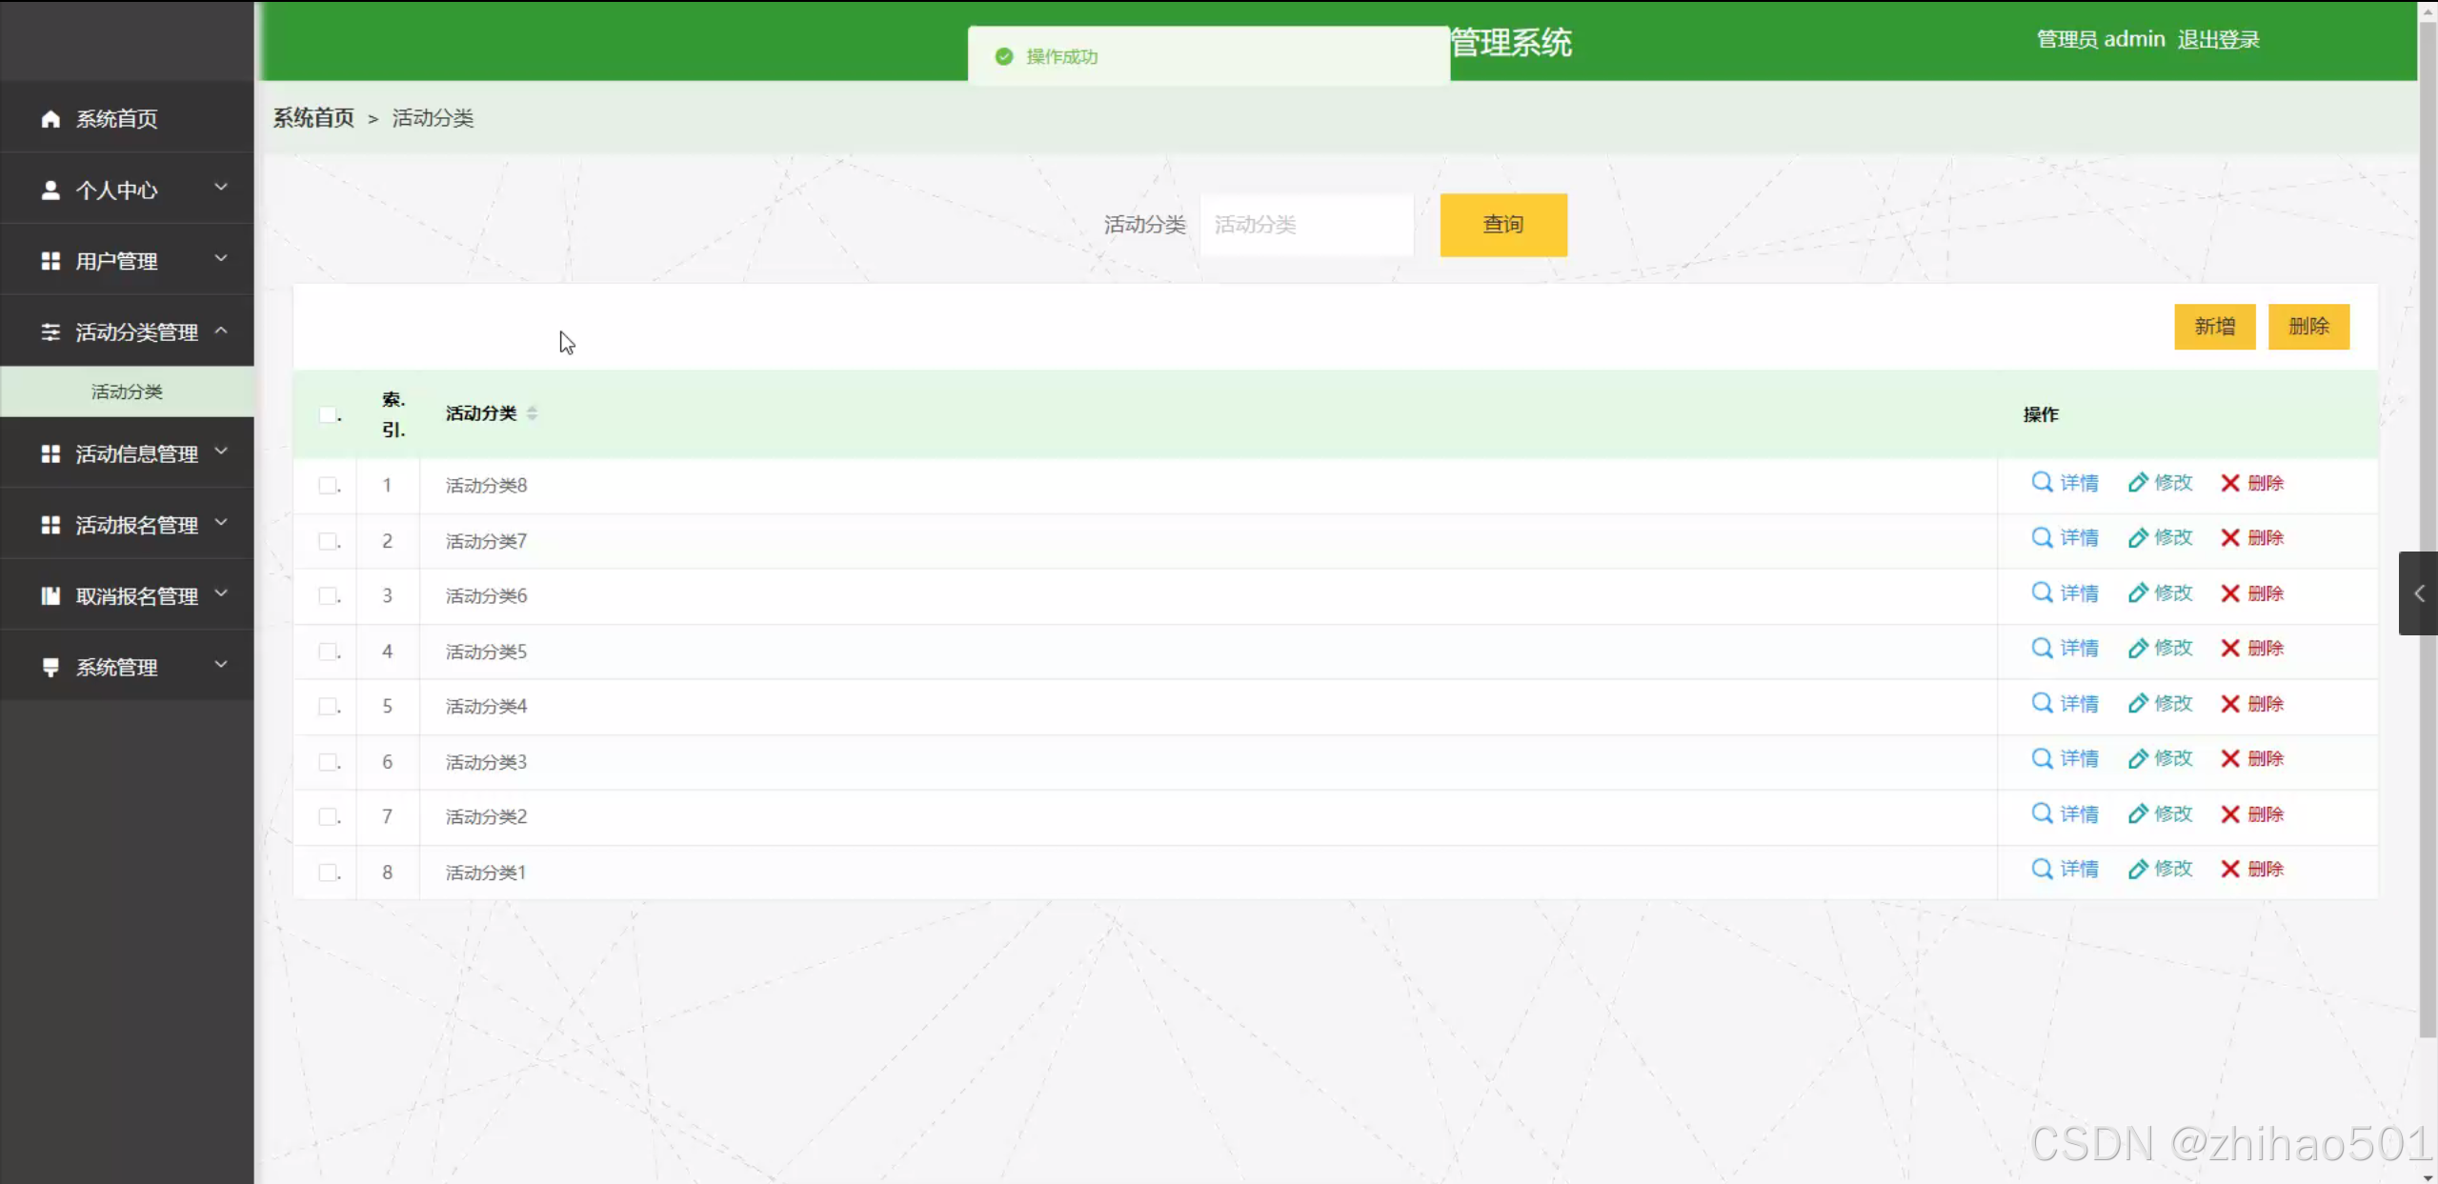
Task: Check the box for row 活动分类8
Action: pyautogui.click(x=328, y=486)
